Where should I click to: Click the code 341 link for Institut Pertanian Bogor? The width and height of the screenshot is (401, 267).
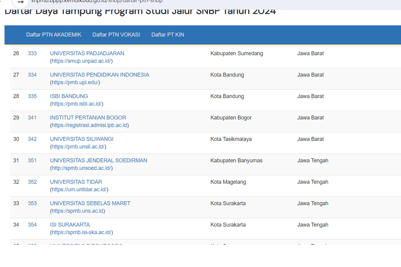pos(32,117)
